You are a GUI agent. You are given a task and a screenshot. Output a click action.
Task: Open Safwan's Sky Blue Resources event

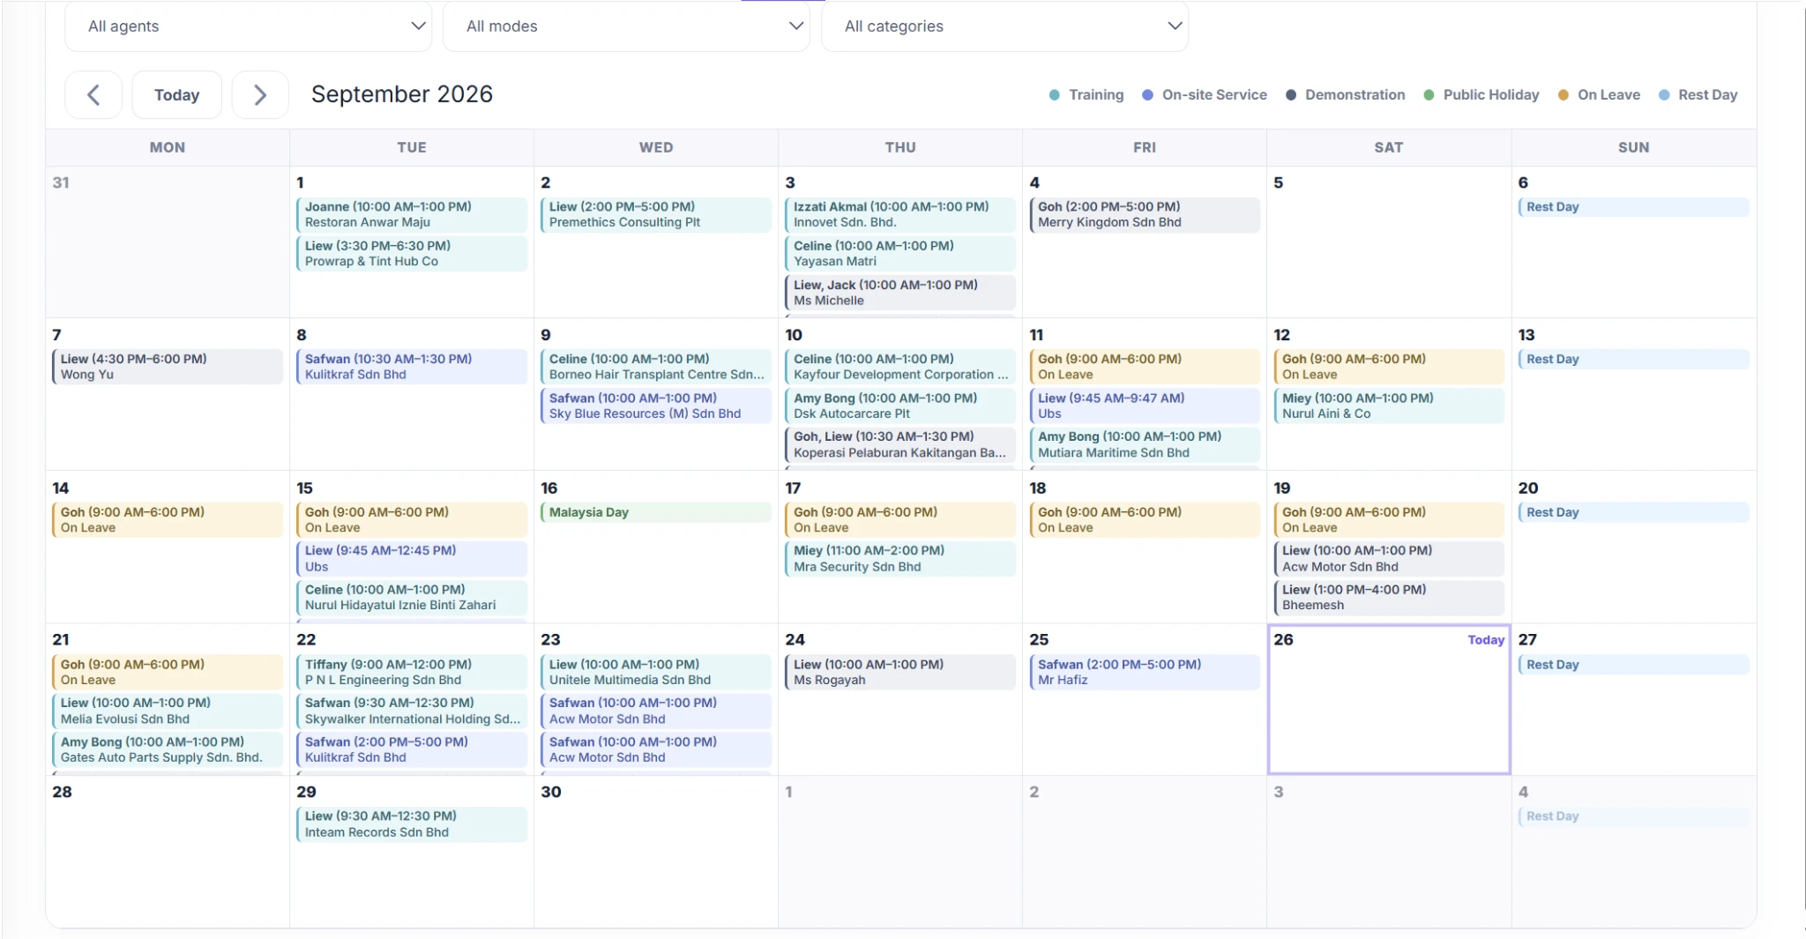tap(656, 406)
